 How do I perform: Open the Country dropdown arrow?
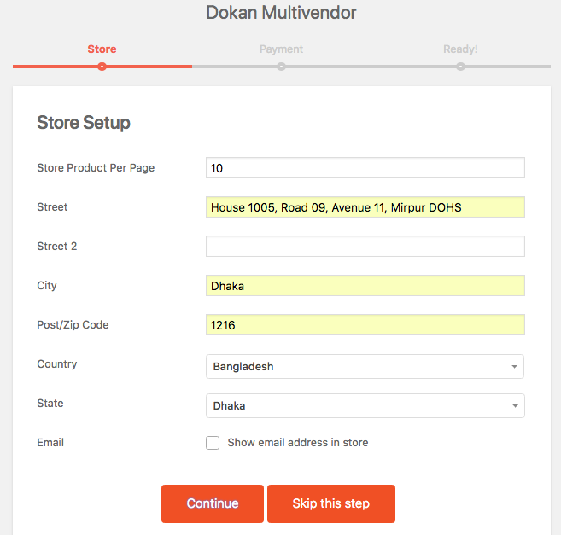pos(515,367)
